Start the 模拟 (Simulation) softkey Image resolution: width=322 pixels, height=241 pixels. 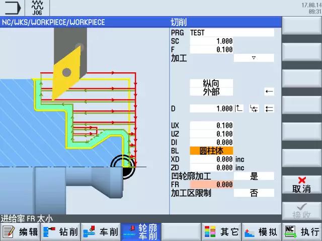click(261, 231)
